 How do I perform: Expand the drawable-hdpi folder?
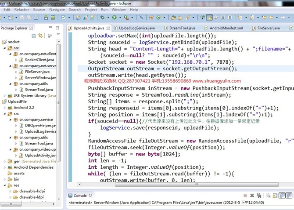[x=11, y=191]
